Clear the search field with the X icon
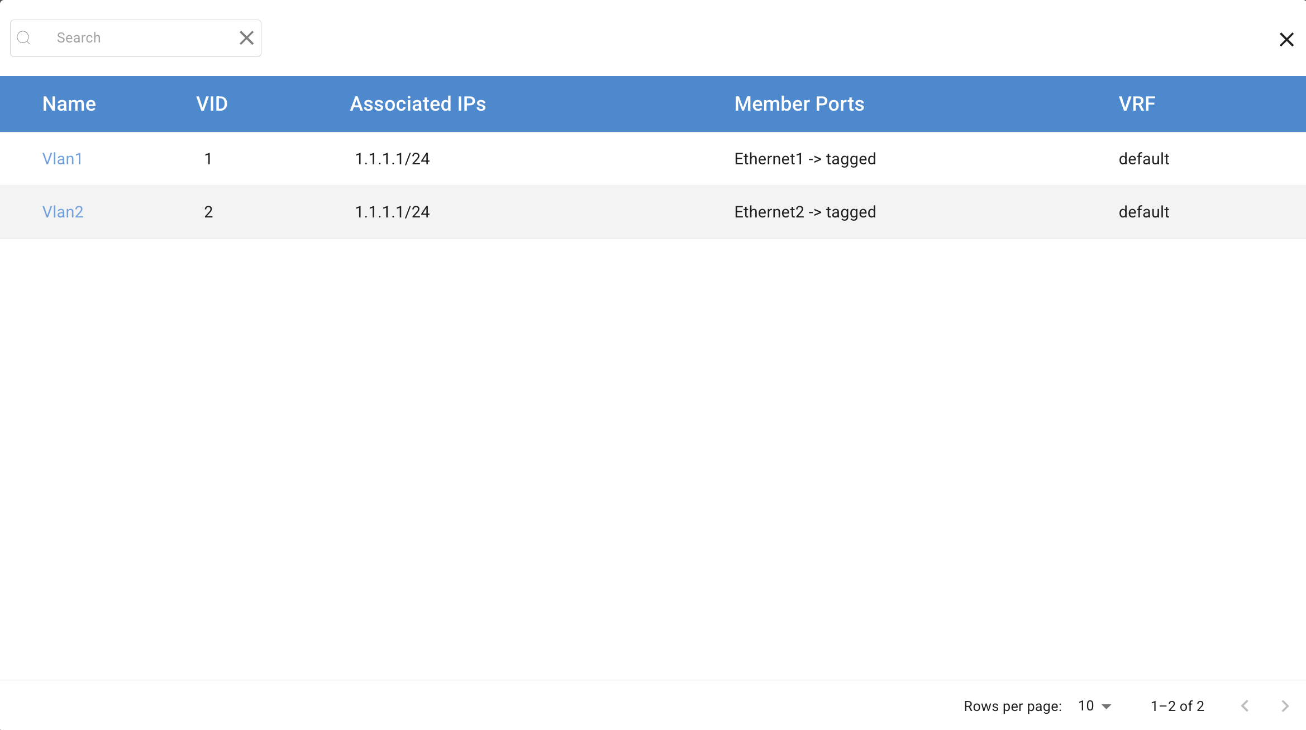Image resolution: width=1306 pixels, height=730 pixels. tap(246, 38)
